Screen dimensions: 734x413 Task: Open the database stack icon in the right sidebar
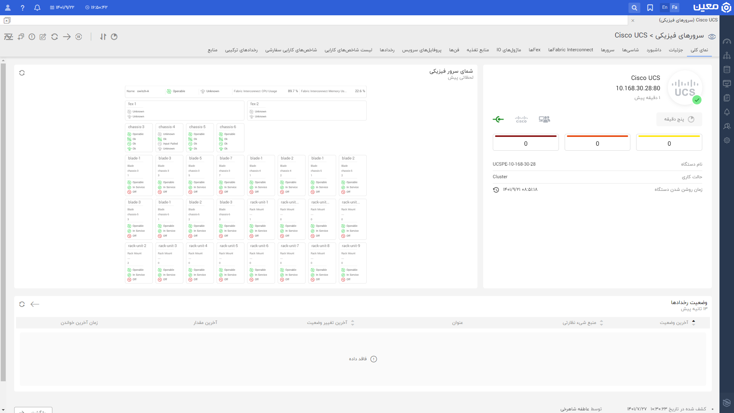pos(727,70)
